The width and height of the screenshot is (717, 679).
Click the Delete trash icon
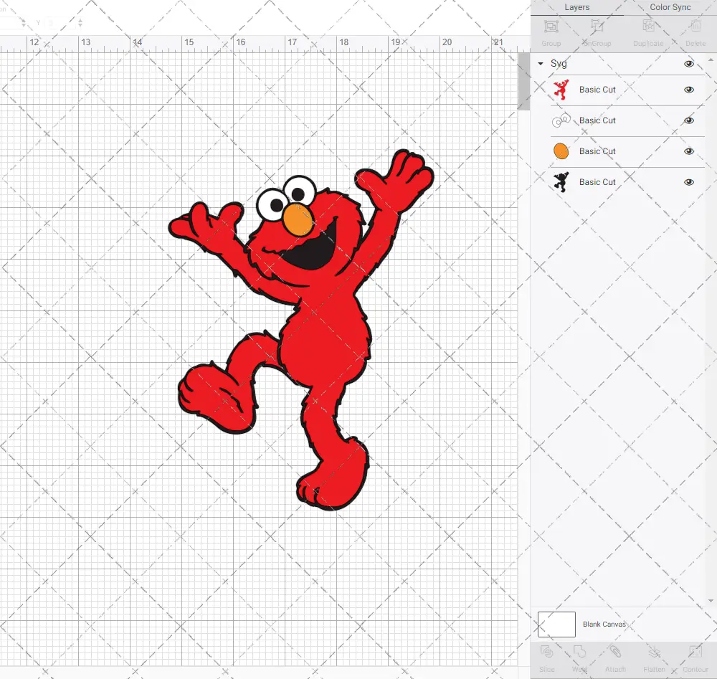[x=695, y=26]
